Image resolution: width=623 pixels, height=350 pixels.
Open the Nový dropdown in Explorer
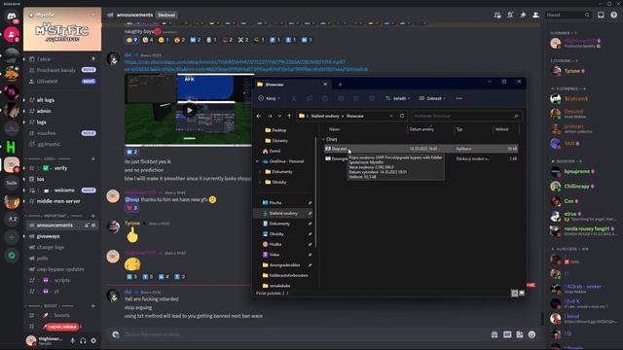(x=270, y=98)
